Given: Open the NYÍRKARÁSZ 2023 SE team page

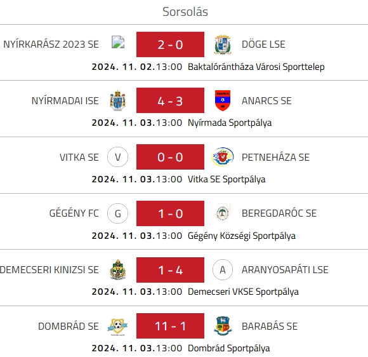Looking at the screenshot, I should pyautogui.click(x=51, y=44).
